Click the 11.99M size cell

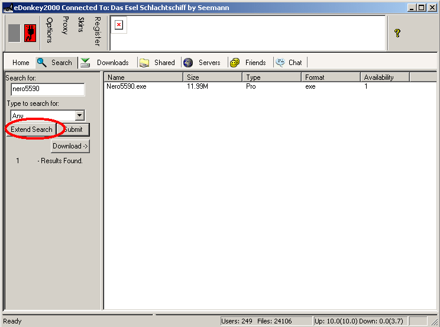[x=198, y=86]
